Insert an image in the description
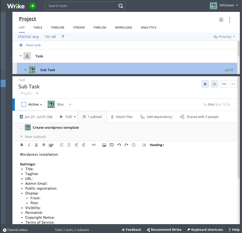Image resolution: width=242 pixels, height=233 pixels. 104,145
